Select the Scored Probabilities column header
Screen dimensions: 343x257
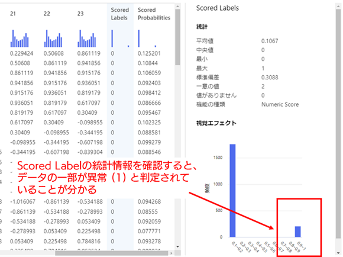(x=154, y=14)
